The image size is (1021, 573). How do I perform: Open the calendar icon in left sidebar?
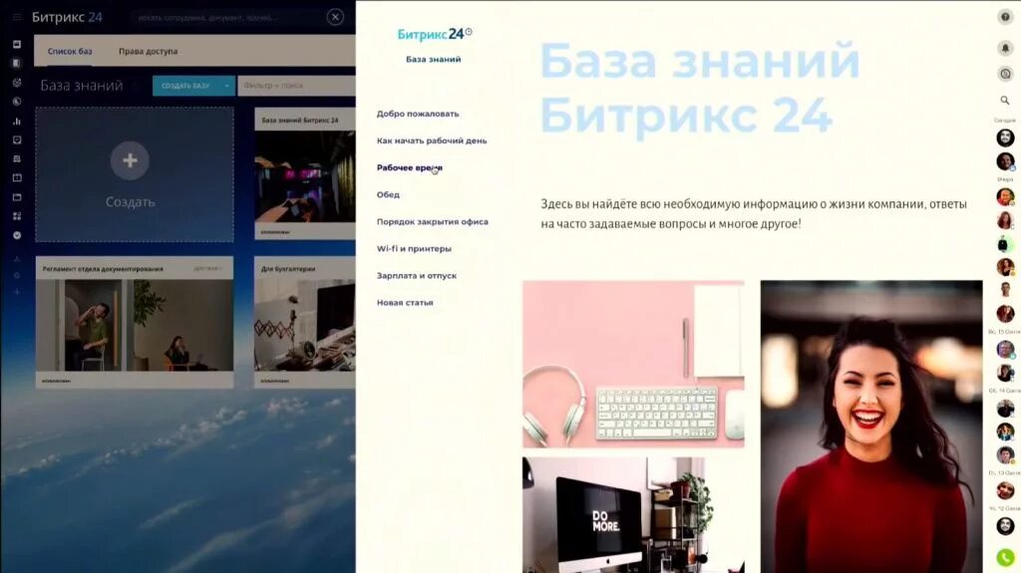point(17,177)
